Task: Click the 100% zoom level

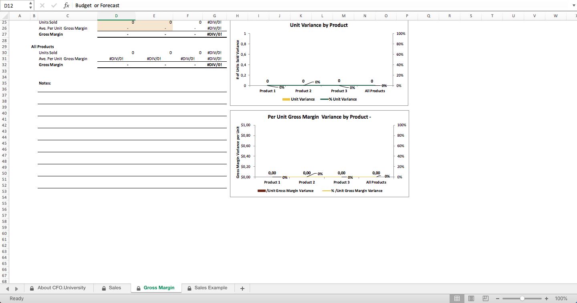Action: tap(561, 299)
